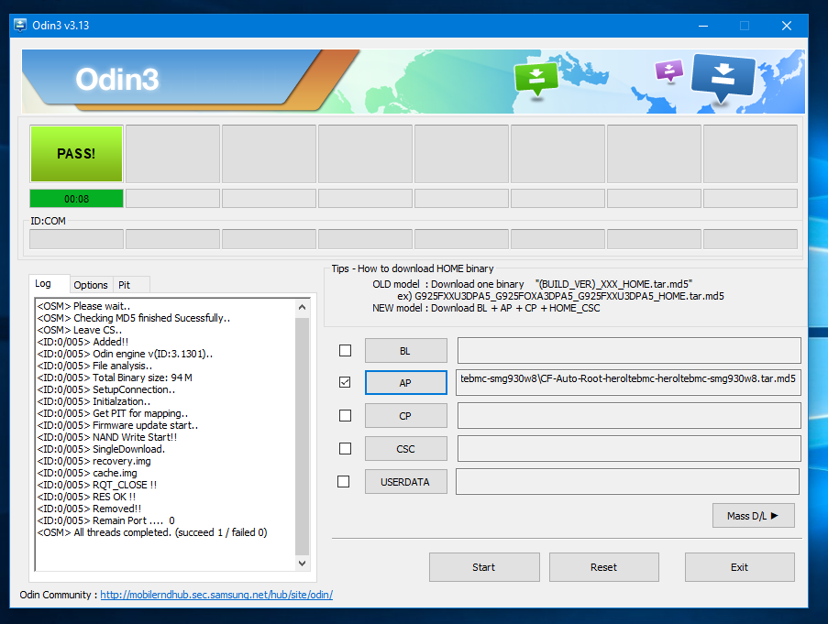Minimize the Odin3 window
828x624 pixels.
pos(703,26)
